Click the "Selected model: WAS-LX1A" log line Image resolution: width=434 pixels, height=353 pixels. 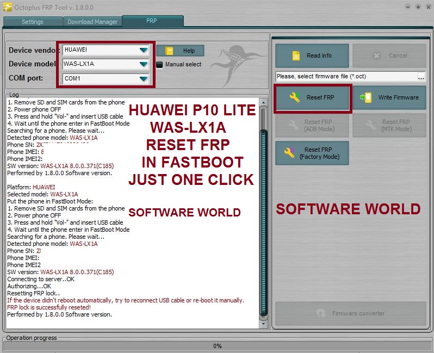click(42, 194)
